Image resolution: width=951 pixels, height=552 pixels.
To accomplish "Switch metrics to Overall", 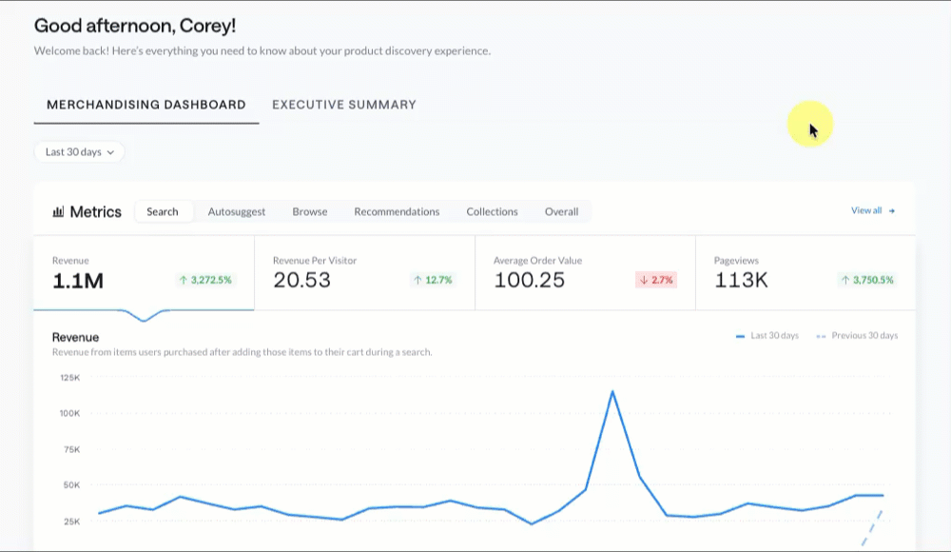I will (x=562, y=211).
